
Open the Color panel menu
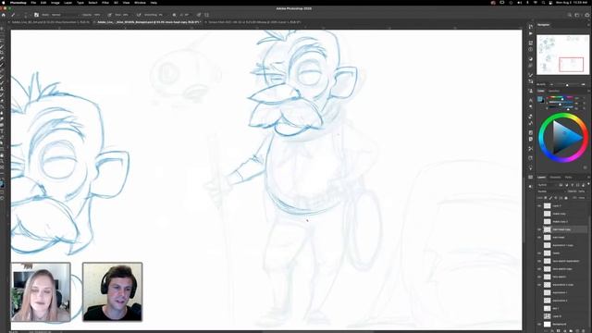[x=588, y=91]
